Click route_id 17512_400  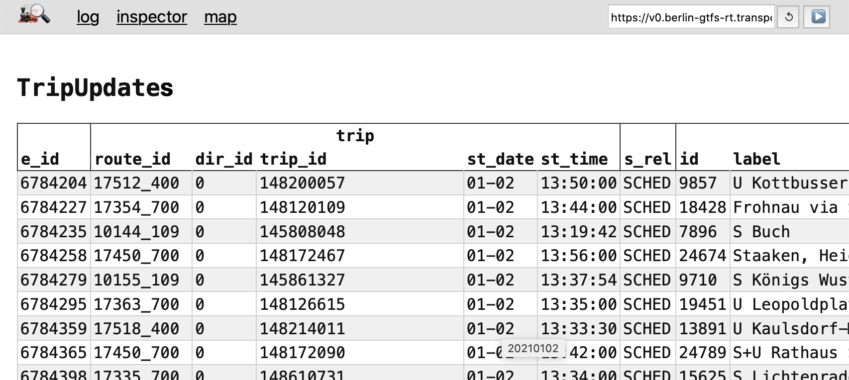(x=137, y=183)
